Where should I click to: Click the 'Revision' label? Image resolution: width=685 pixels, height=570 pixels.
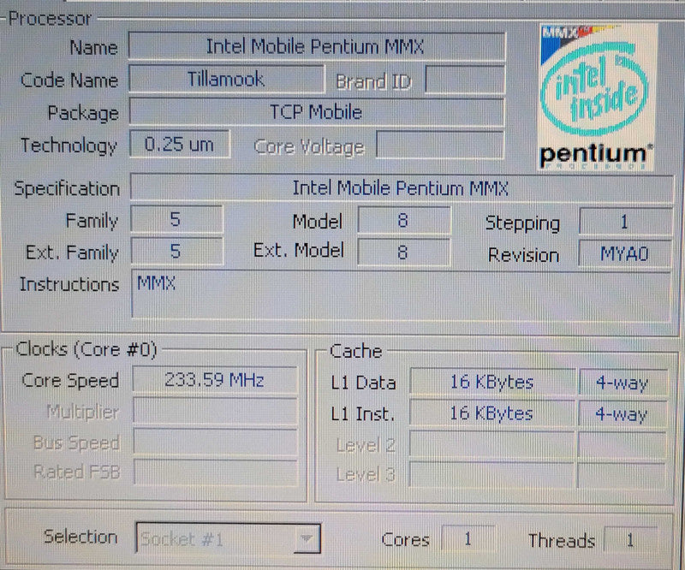(523, 255)
